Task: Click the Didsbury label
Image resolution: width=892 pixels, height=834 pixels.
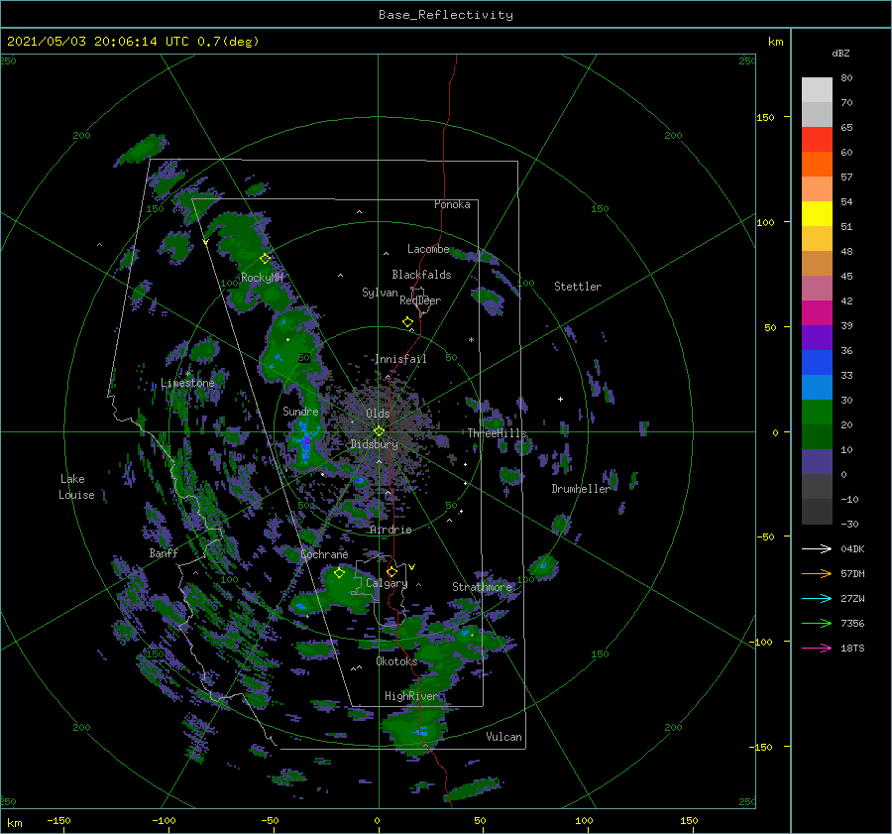Action: click(x=375, y=444)
